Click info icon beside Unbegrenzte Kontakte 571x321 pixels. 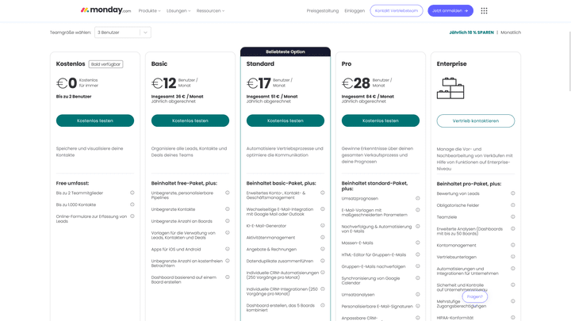pos(228,209)
